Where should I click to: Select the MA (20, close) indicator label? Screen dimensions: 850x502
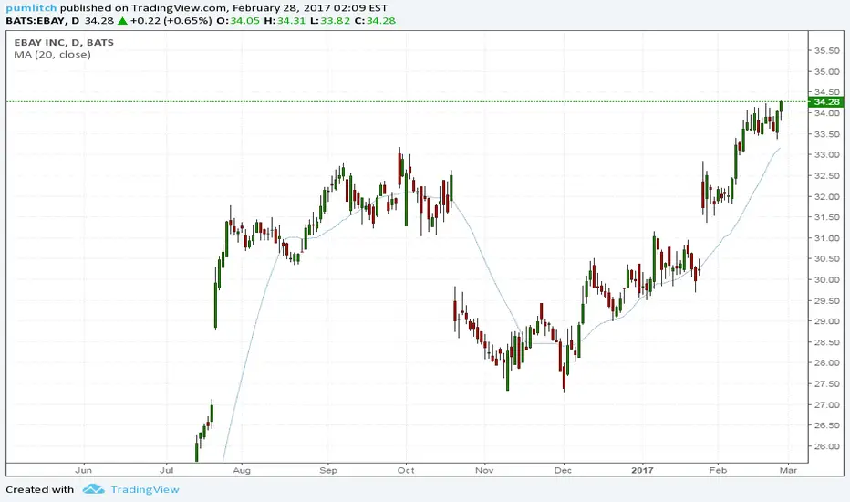(x=53, y=54)
